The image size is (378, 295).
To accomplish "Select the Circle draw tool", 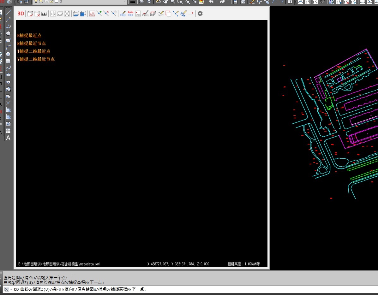I will (x=9, y=54).
